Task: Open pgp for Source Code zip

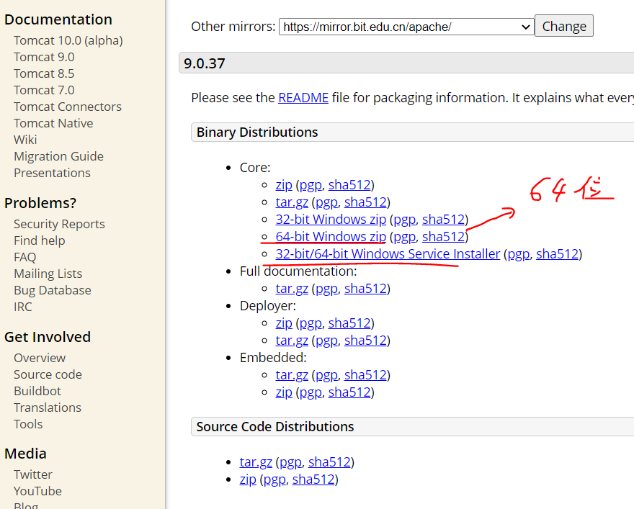Action: tap(274, 479)
